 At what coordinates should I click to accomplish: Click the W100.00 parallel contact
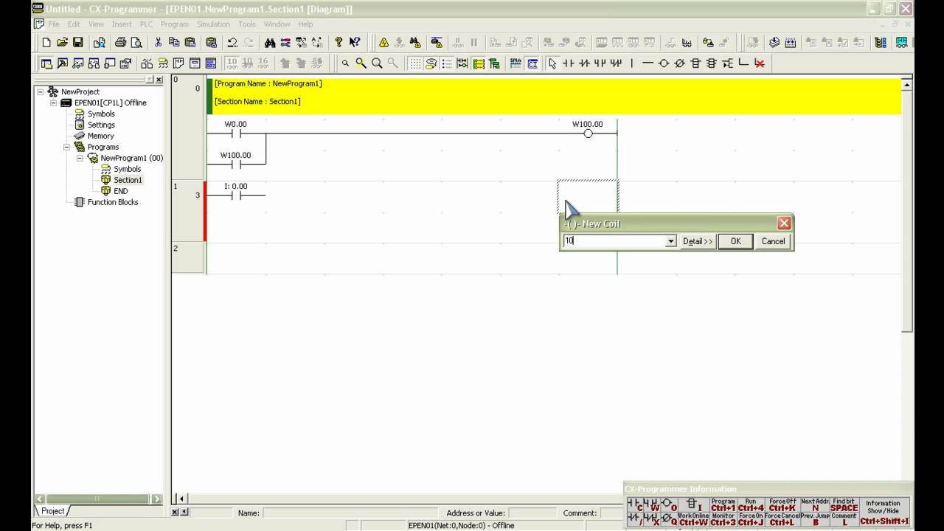pyautogui.click(x=236, y=164)
